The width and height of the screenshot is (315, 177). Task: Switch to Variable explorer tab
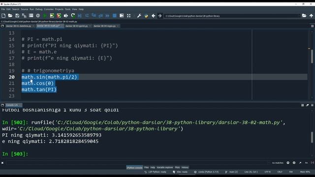[165, 167]
